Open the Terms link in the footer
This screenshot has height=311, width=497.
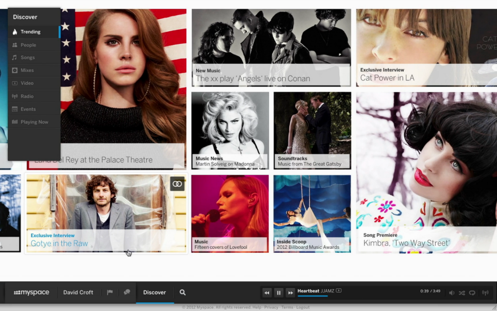[x=287, y=307]
